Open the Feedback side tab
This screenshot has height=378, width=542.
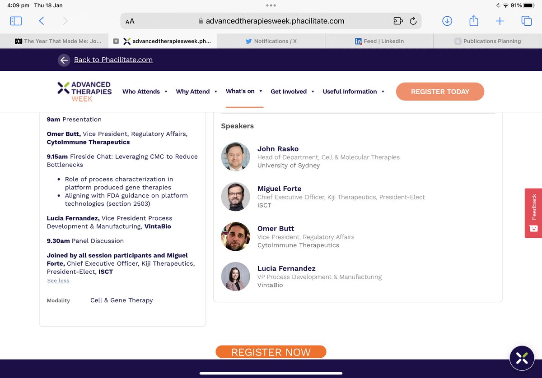[x=533, y=213]
